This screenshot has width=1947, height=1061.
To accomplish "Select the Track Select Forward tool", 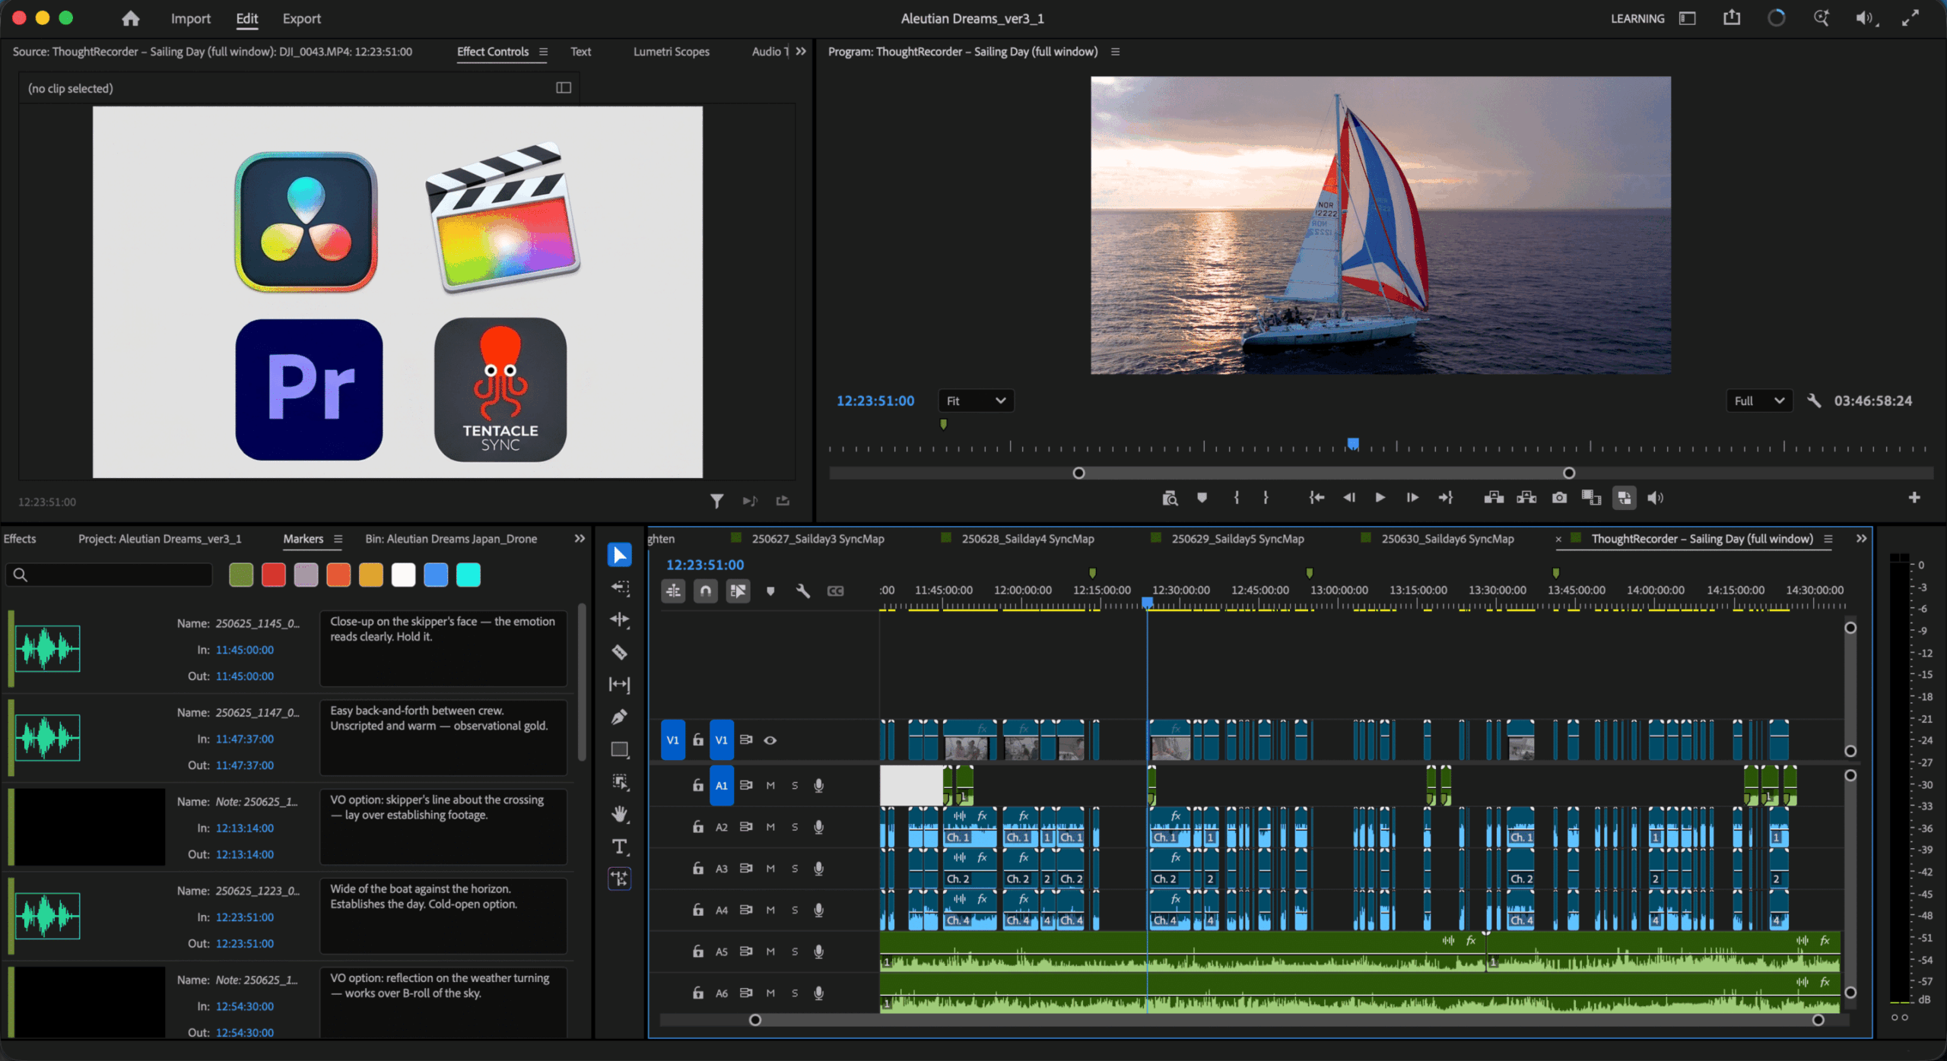I will [620, 588].
